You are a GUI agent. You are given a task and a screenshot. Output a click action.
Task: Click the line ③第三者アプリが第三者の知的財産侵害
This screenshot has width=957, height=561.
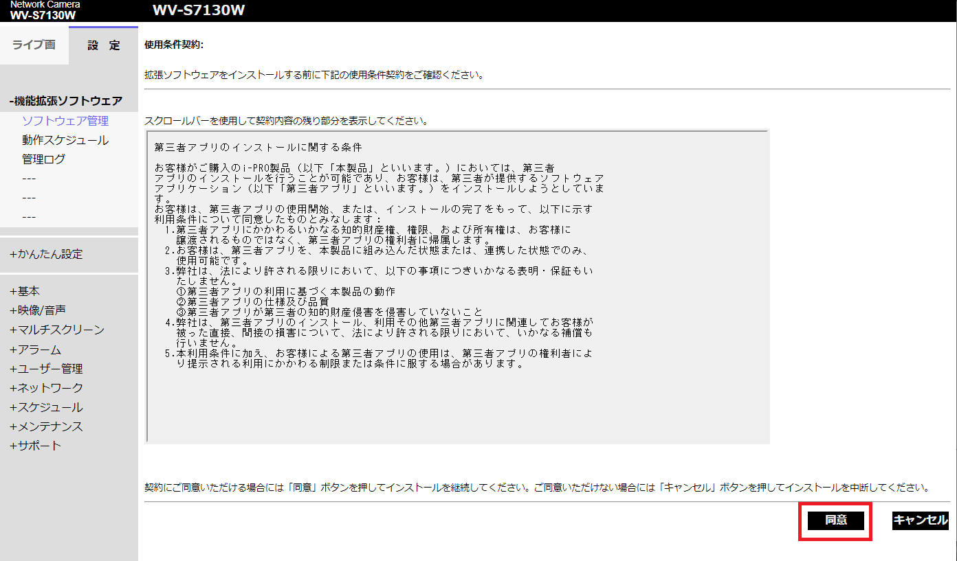coord(330,312)
